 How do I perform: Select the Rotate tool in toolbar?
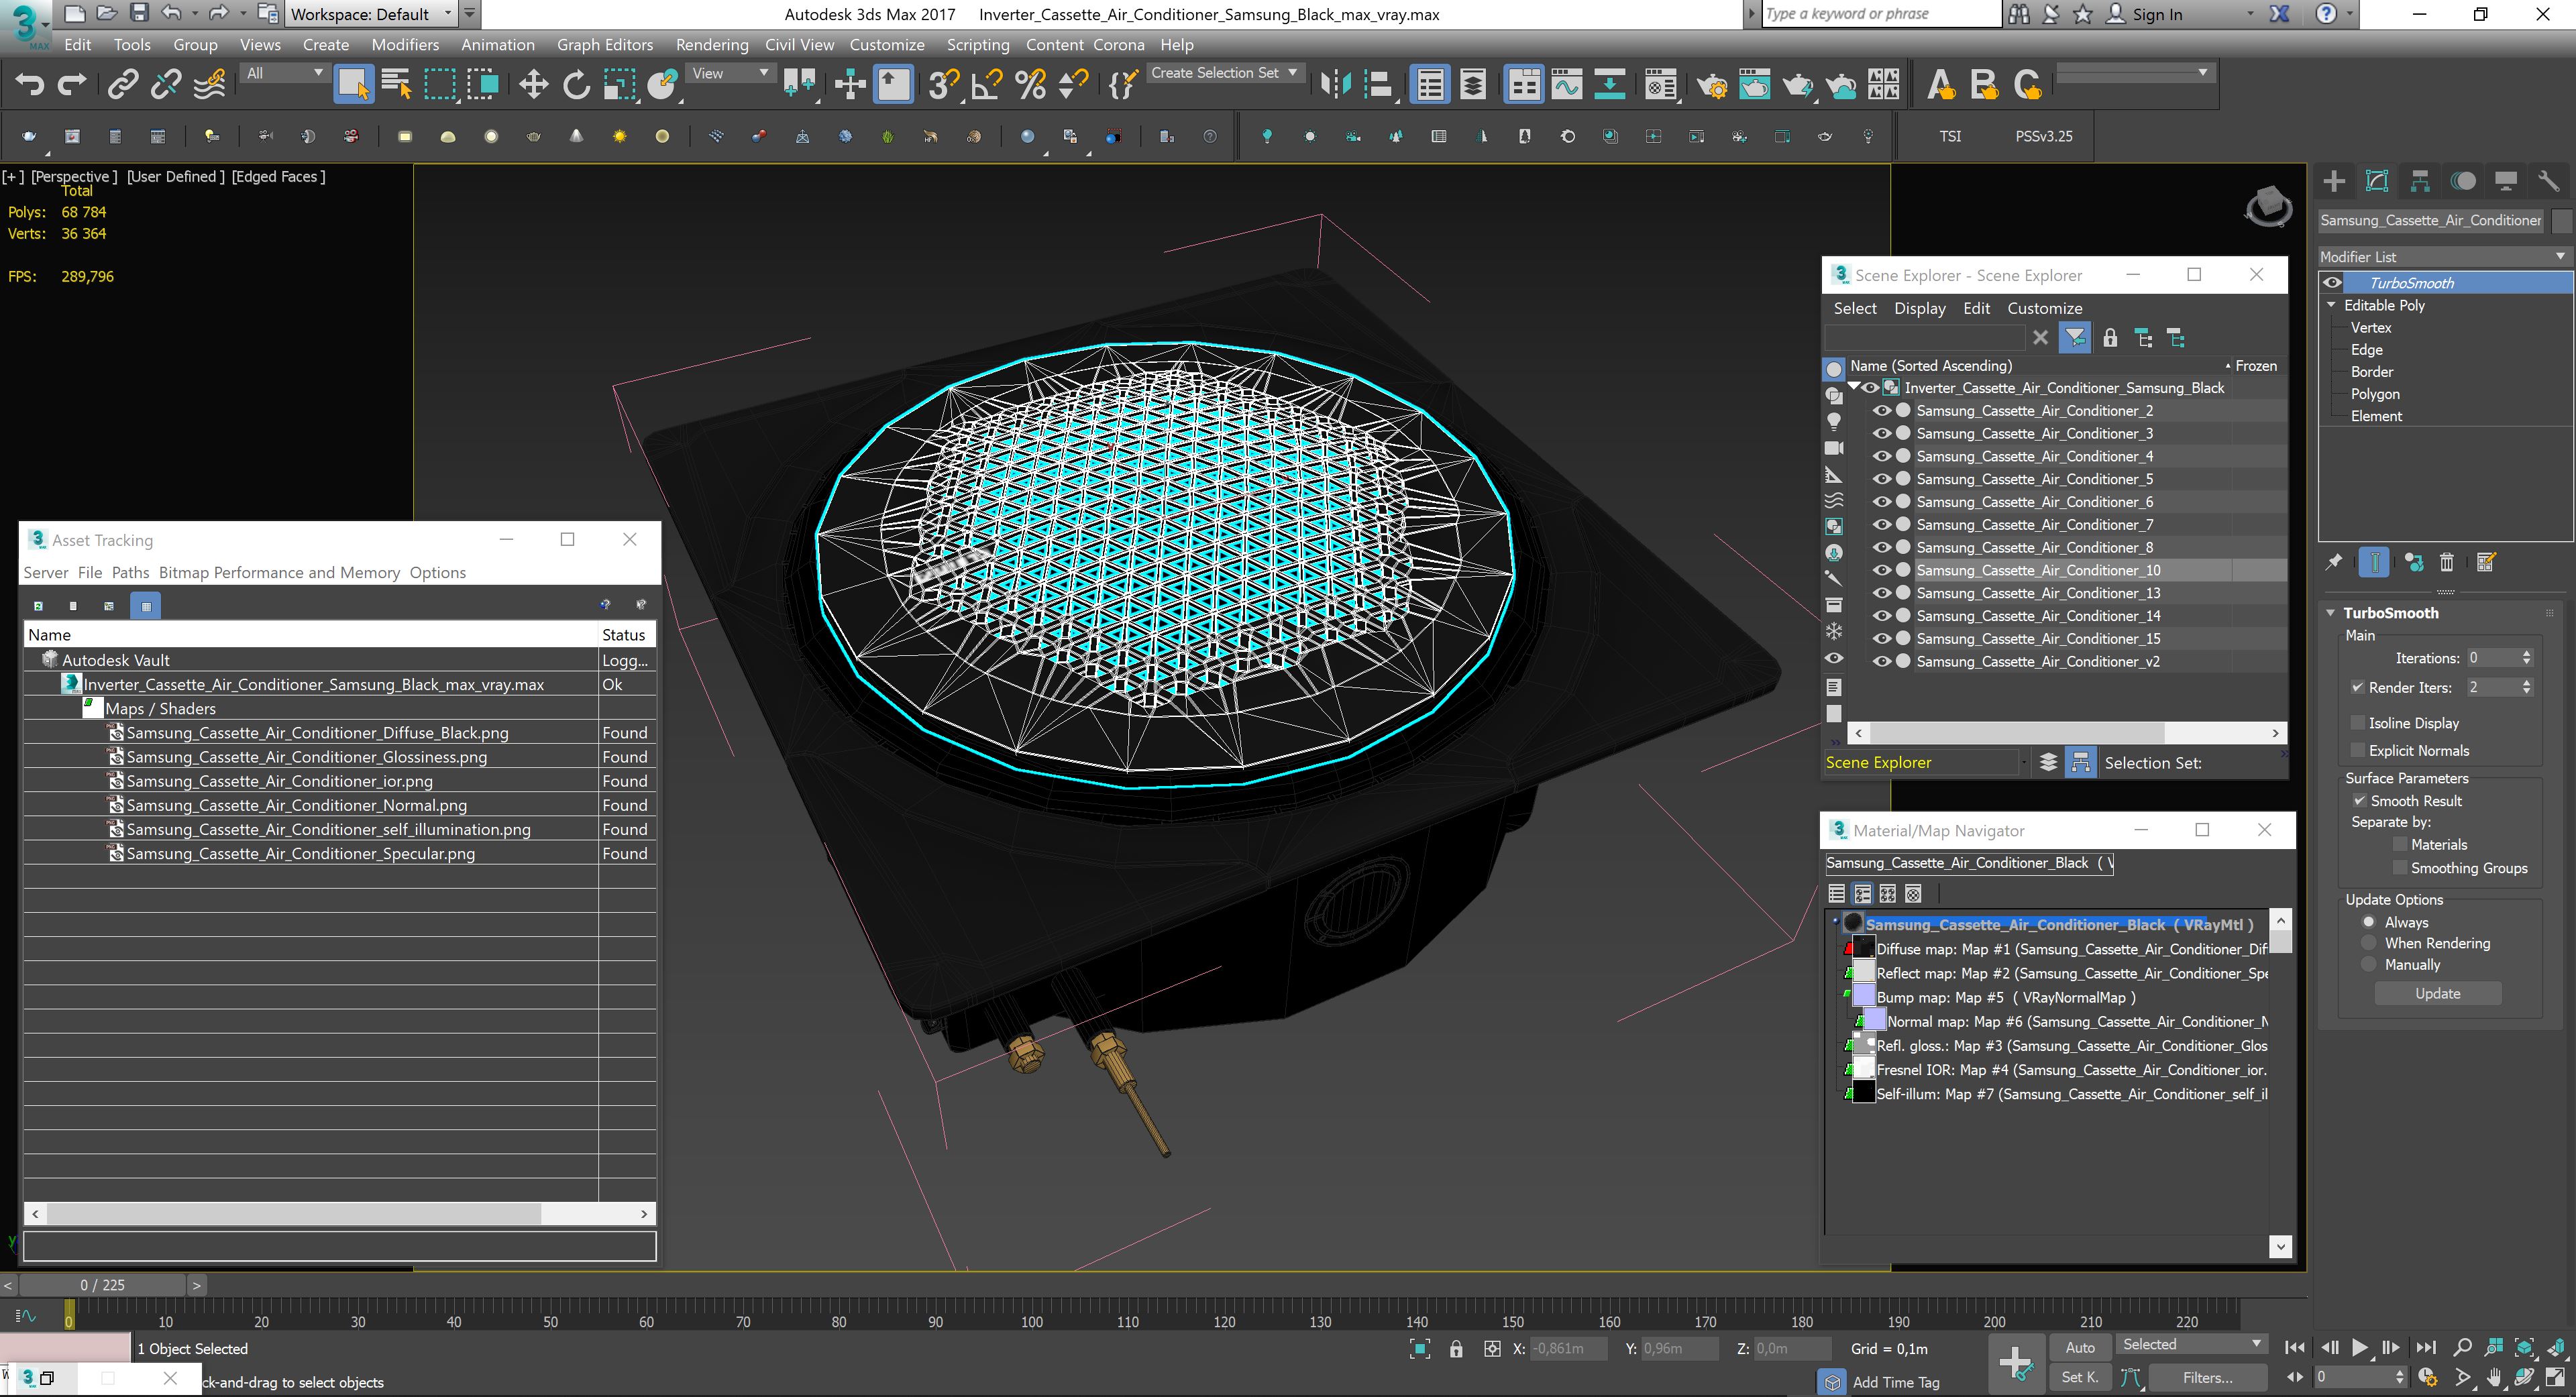(576, 85)
